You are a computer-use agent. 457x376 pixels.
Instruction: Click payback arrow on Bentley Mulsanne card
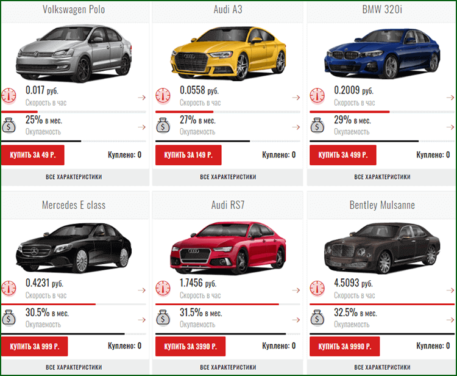point(450,320)
